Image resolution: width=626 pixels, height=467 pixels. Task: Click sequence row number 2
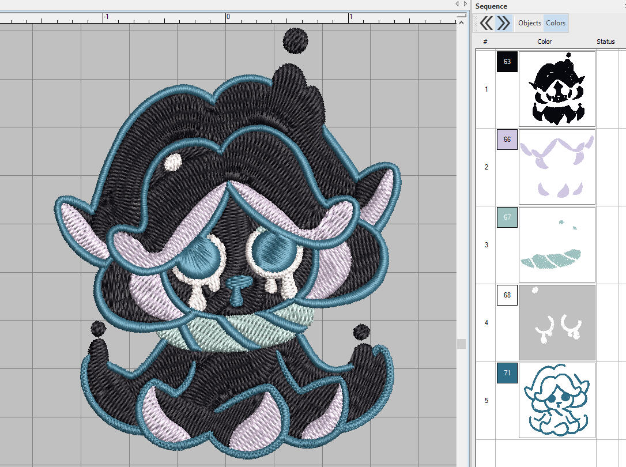click(x=486, y=167)
